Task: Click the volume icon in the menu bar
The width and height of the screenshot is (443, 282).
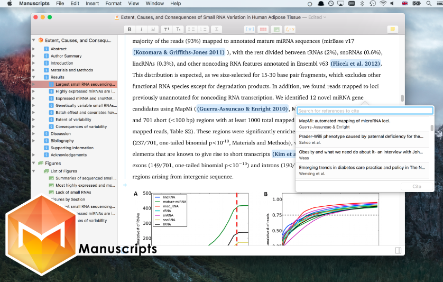Action: pyautogui.click(x=392, y=3)
